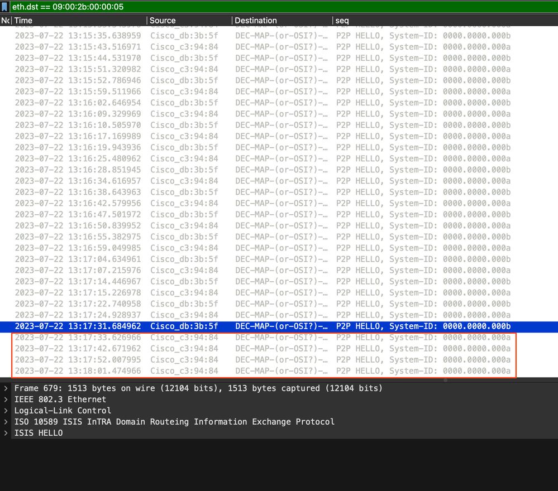Select packet with timestamp 13:17:52.007995

click(x=279, y=360)
